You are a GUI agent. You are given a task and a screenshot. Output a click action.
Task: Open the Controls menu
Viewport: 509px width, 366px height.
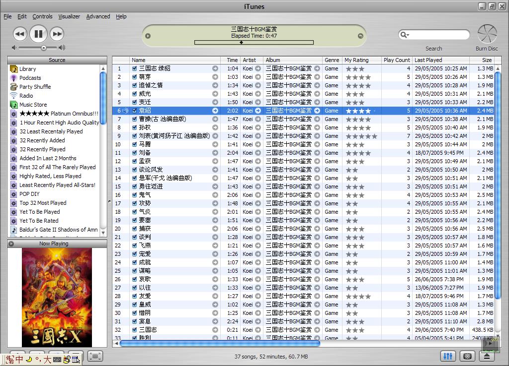(x=42, y=16)
